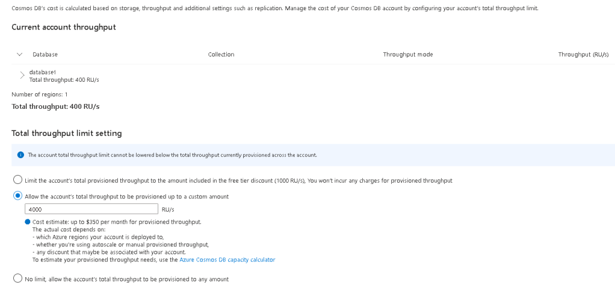Click the 'Current account throughput' heading
This screenshot has width=615, height=291.
coord(64,27)
